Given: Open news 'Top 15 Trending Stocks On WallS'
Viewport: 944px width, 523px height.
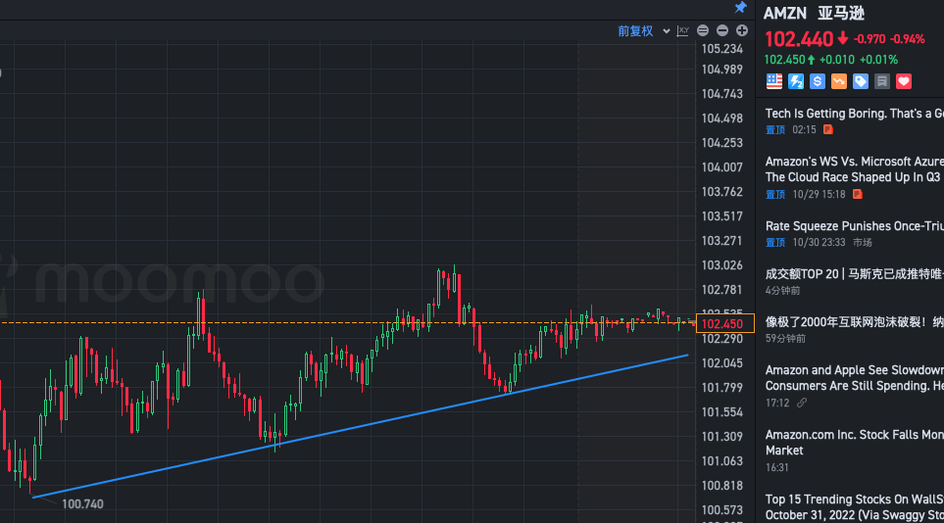Looking at the screenshot, I should point(854,506).
